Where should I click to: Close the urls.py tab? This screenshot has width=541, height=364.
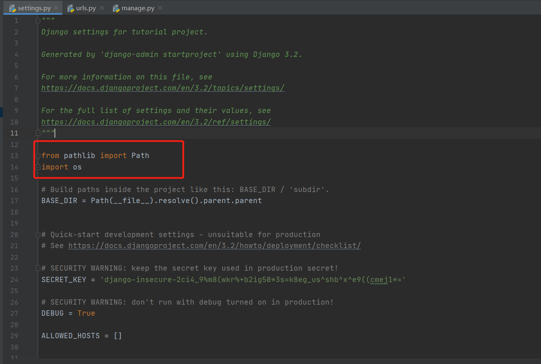(102, 8)
